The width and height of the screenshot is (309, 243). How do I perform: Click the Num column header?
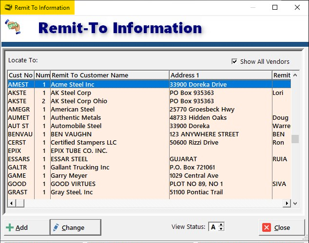pos(42,75)
